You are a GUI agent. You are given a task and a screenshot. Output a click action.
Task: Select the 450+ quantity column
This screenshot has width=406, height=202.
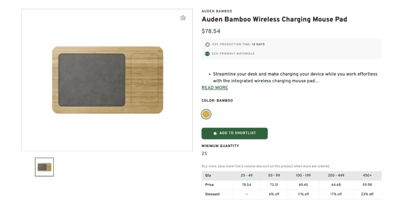(367, 176)
